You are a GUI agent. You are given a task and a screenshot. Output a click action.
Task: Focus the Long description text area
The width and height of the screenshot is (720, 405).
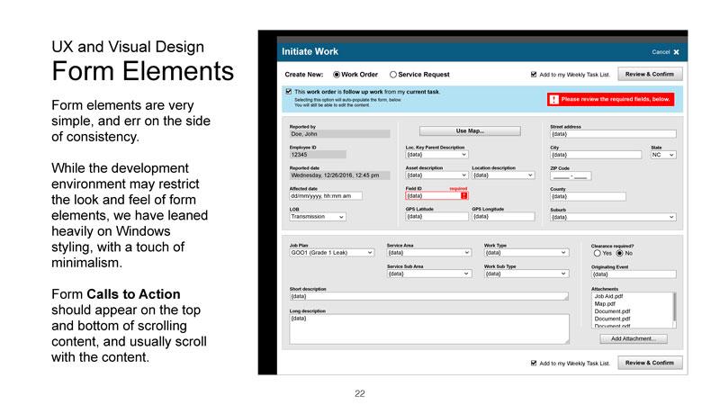click(428, 328)
